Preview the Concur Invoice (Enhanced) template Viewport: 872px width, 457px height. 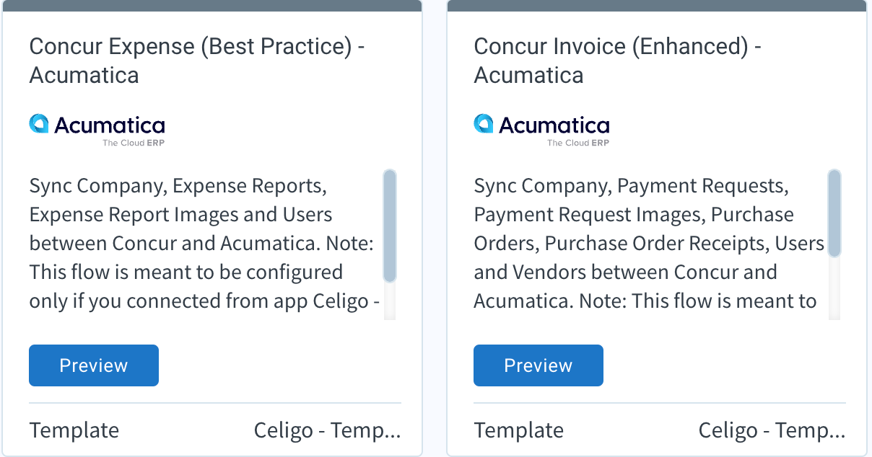click(539, 365)
